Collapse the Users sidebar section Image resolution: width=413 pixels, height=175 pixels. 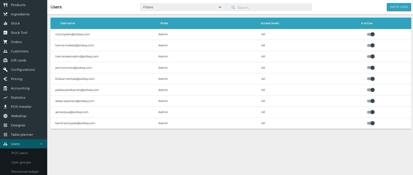[x=41, y=144]
